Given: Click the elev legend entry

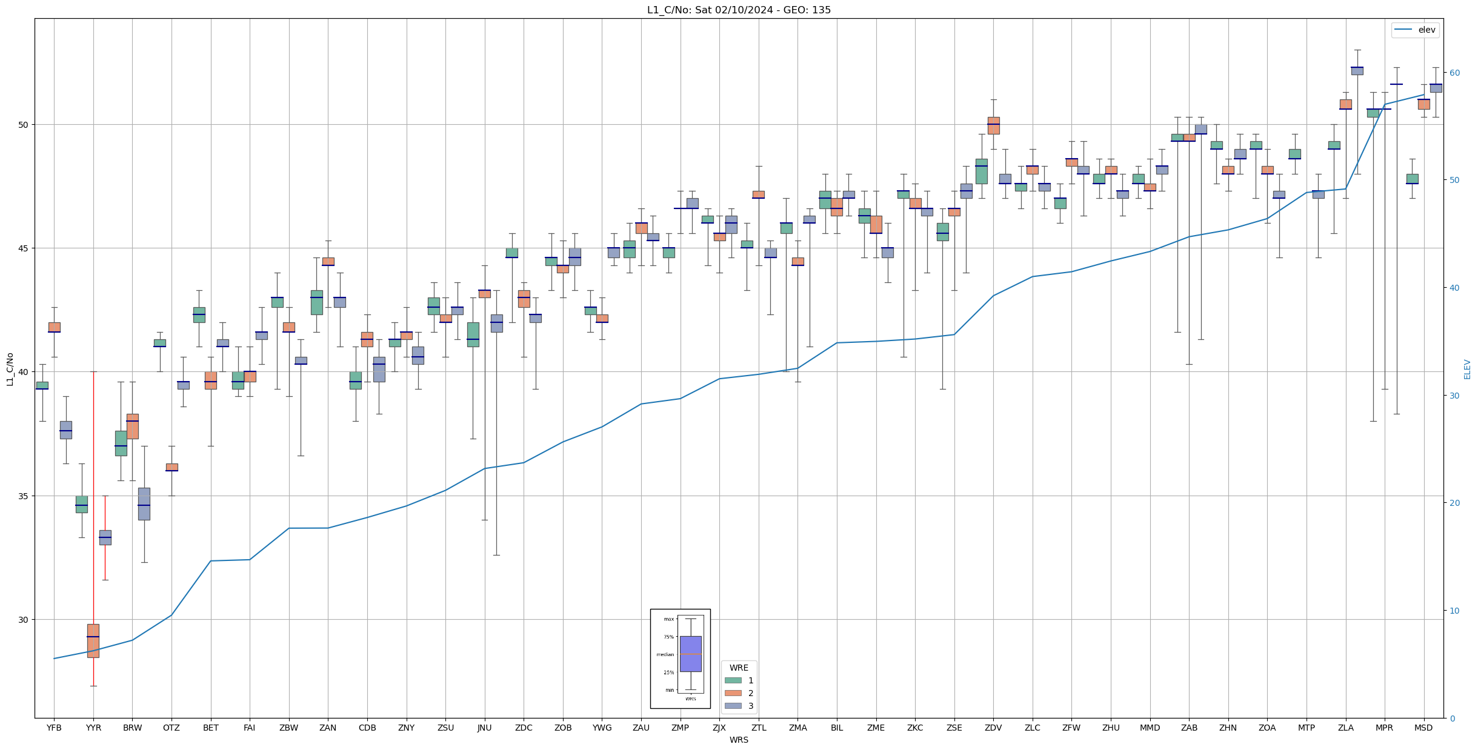Looking at the screenshot, I should (1415, 30).
